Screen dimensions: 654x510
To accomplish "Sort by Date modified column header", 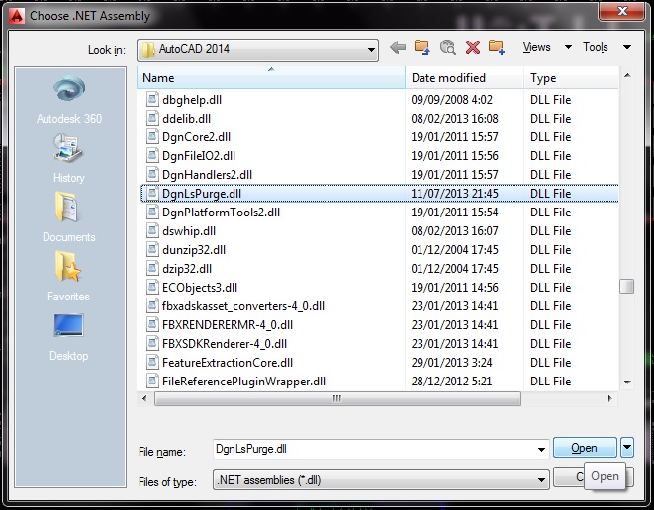I will [464, 77].
